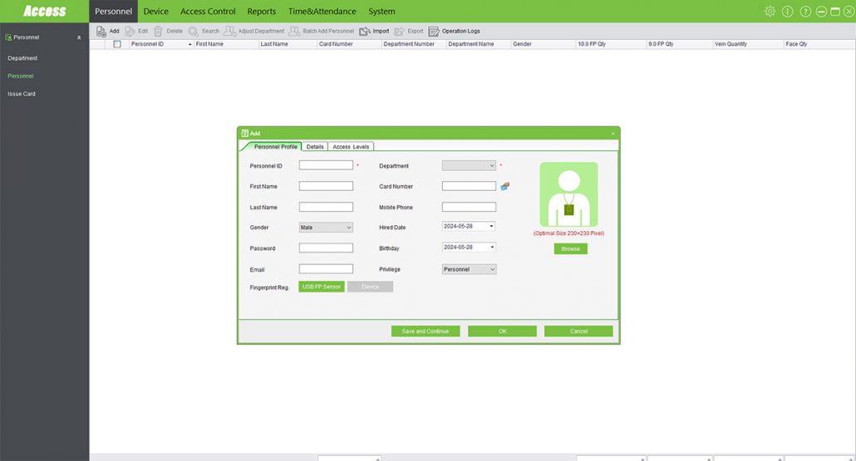Open the Gender dropdown showing Male
This screenshot has width=856, height=461.
pyautogui.click(x=326, y=228)
